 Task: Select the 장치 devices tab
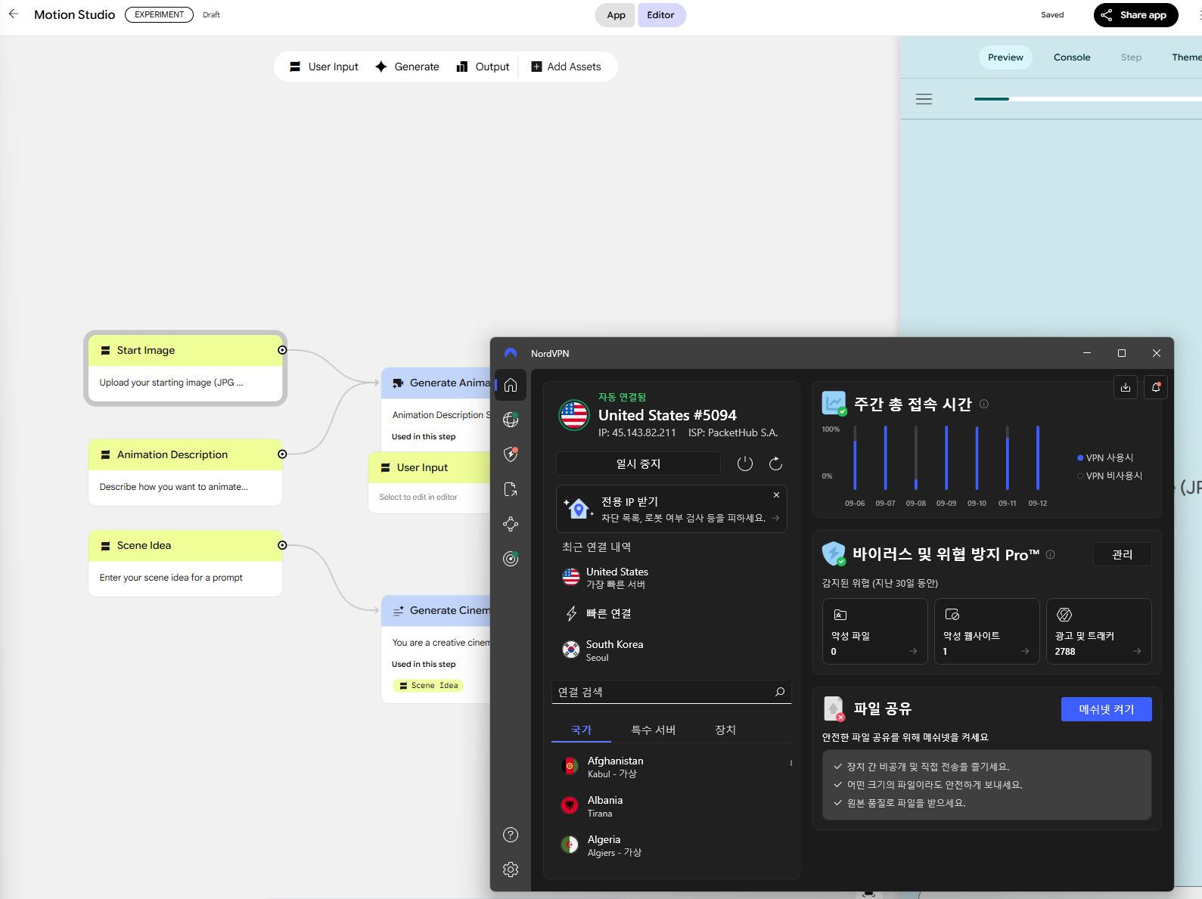click(x=725, y=730)
